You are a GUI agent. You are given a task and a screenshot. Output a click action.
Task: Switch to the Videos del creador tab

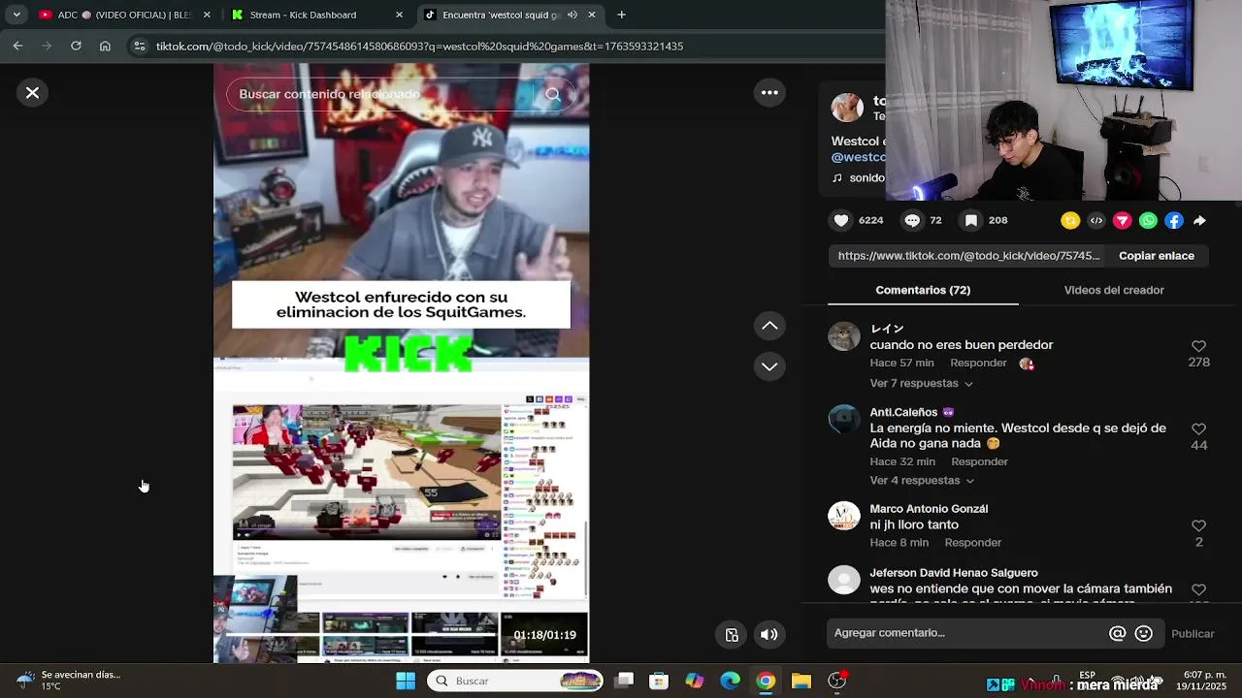pyautogui.click(x=1114, y=290)
